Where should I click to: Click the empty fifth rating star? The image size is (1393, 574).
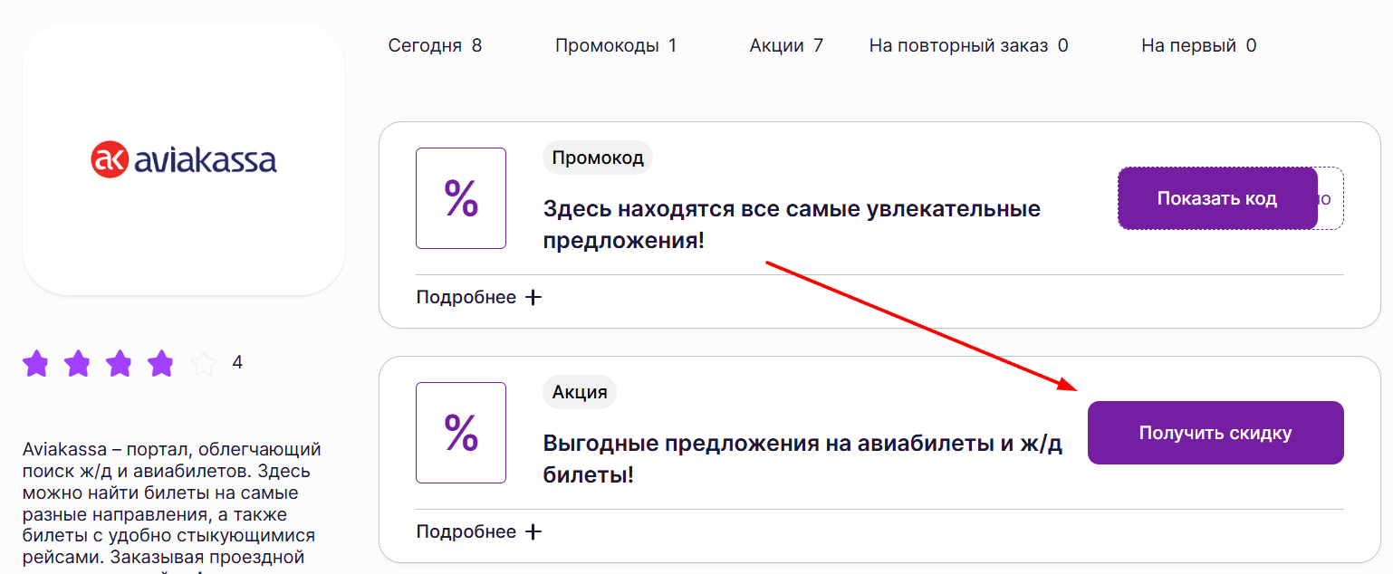(203, 363)
